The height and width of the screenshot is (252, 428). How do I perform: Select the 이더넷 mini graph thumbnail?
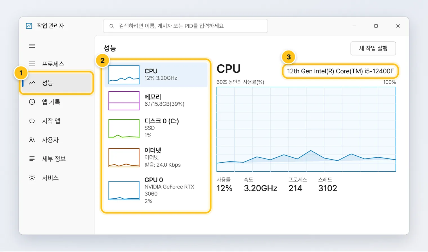tap(124, 158)
